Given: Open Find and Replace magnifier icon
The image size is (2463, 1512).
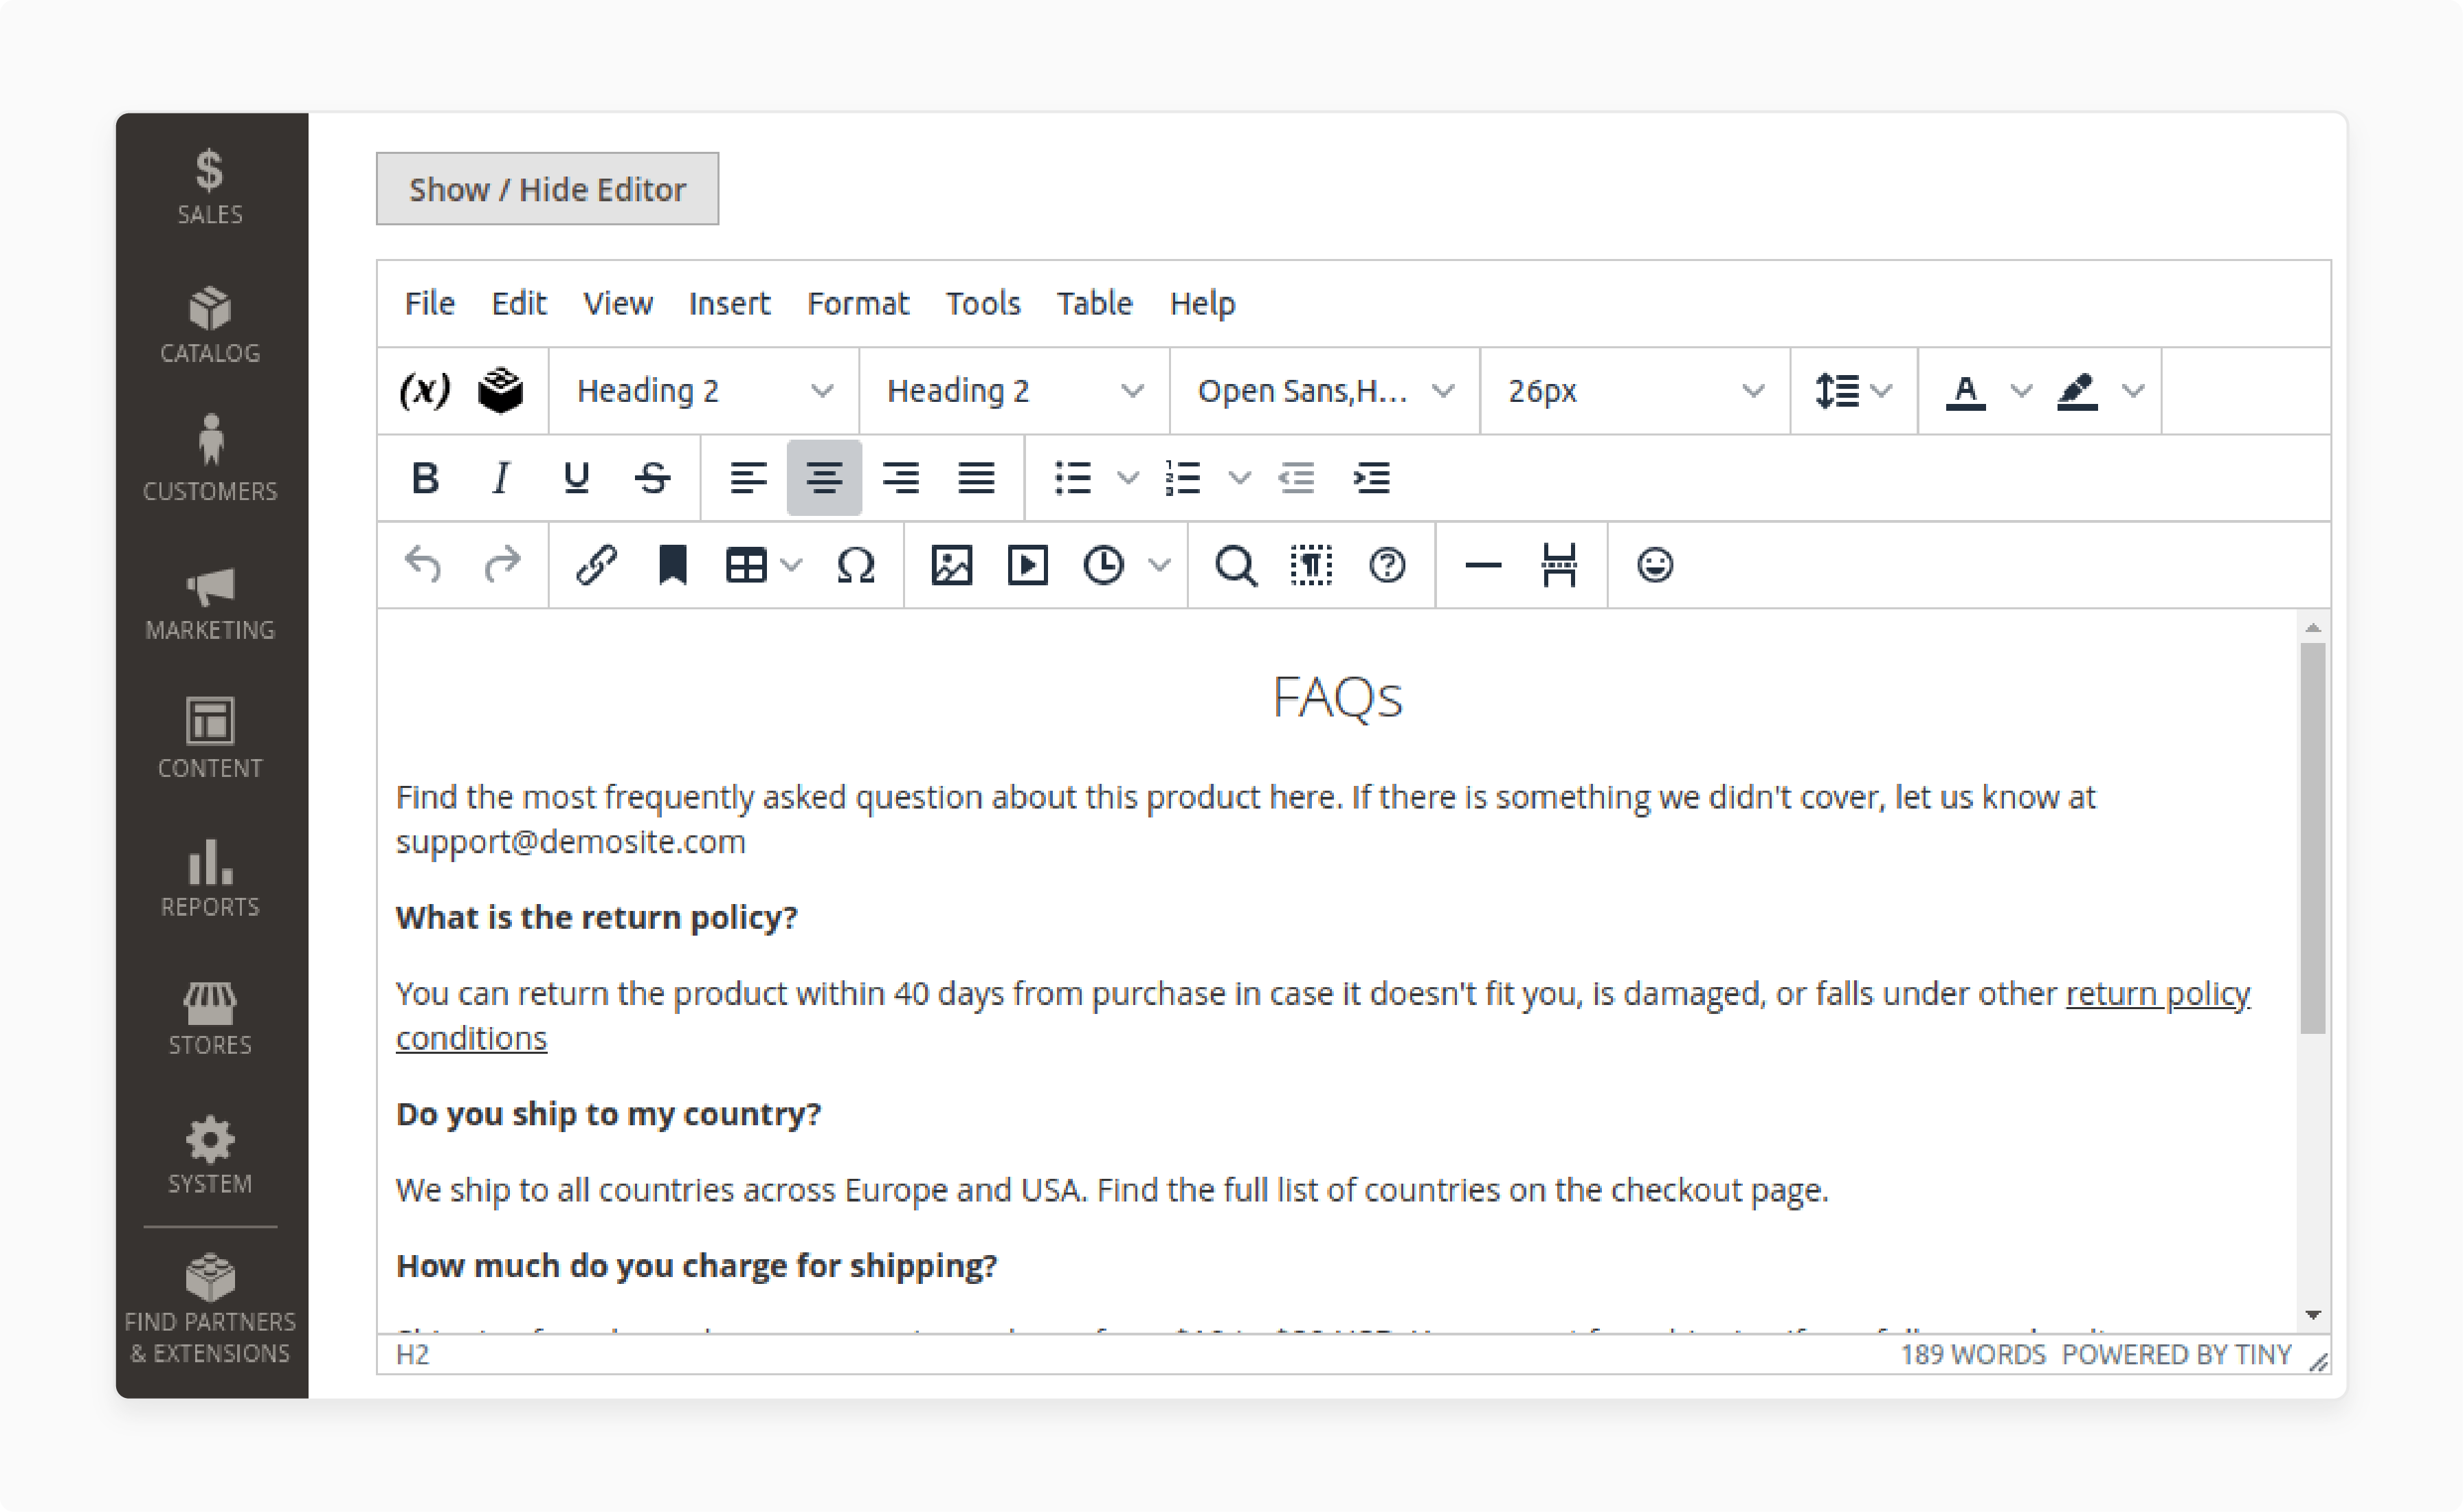Looking at the screenshot, I should tap(1236, 565).
